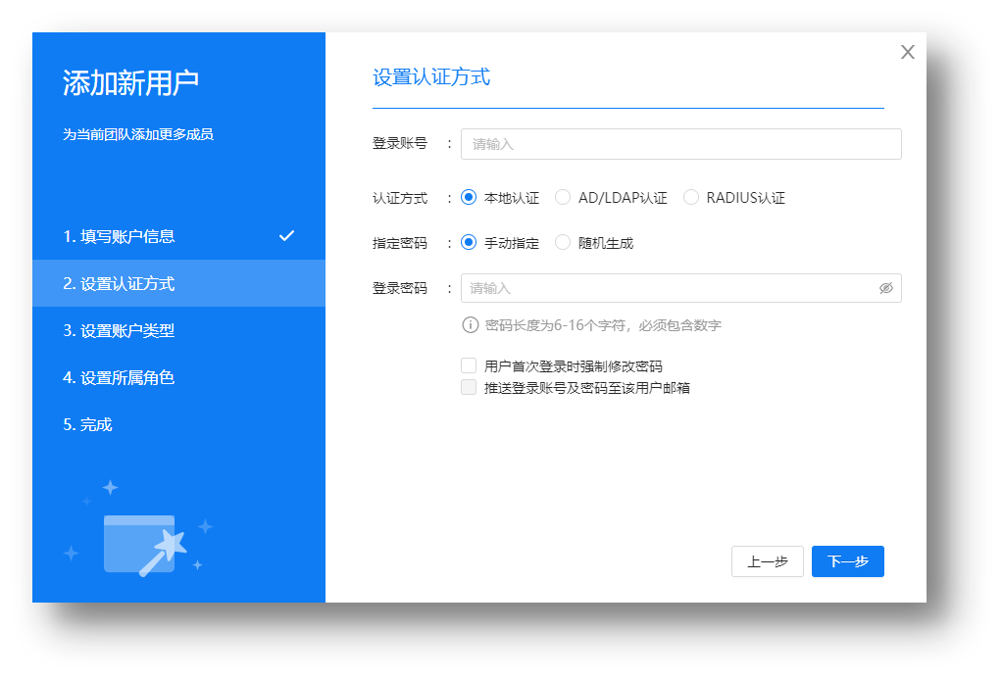This screenshot has width=1002, height=679.
Task: Enable 用户首次登录时强制修改密码 checkbox
Action: (x=469, y=366)
